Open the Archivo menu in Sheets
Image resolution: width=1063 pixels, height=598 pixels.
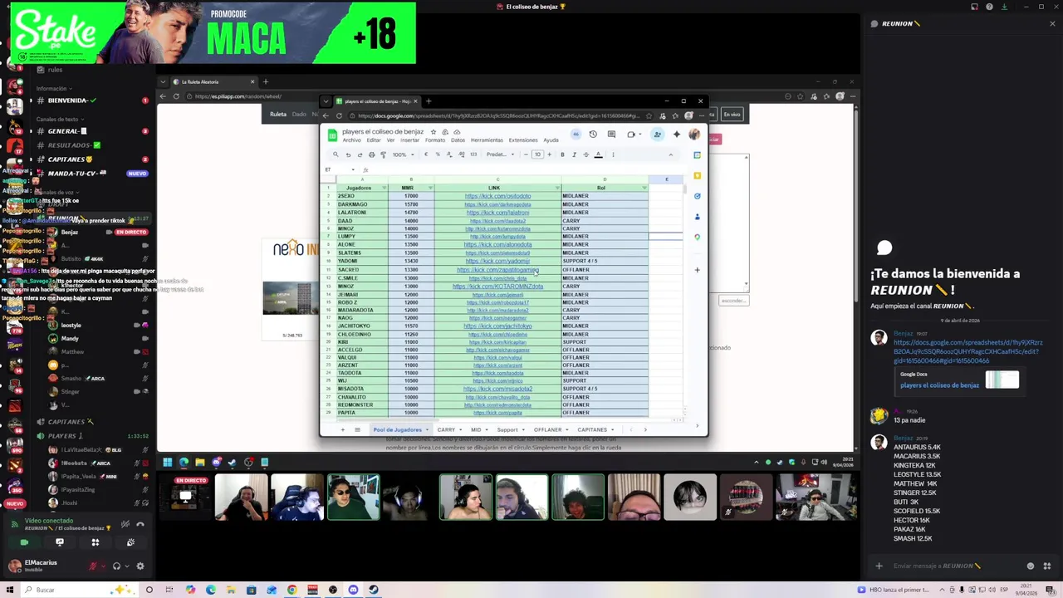tap(352, 140)
